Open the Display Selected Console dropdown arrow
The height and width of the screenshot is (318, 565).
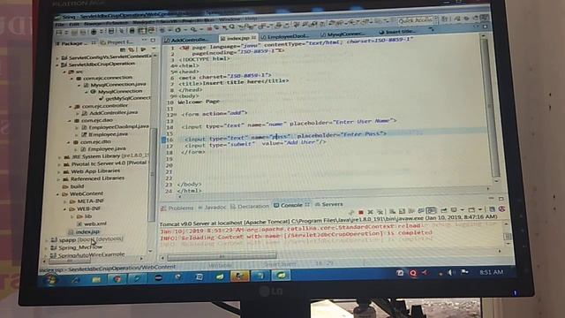click(x=462, y=210)
